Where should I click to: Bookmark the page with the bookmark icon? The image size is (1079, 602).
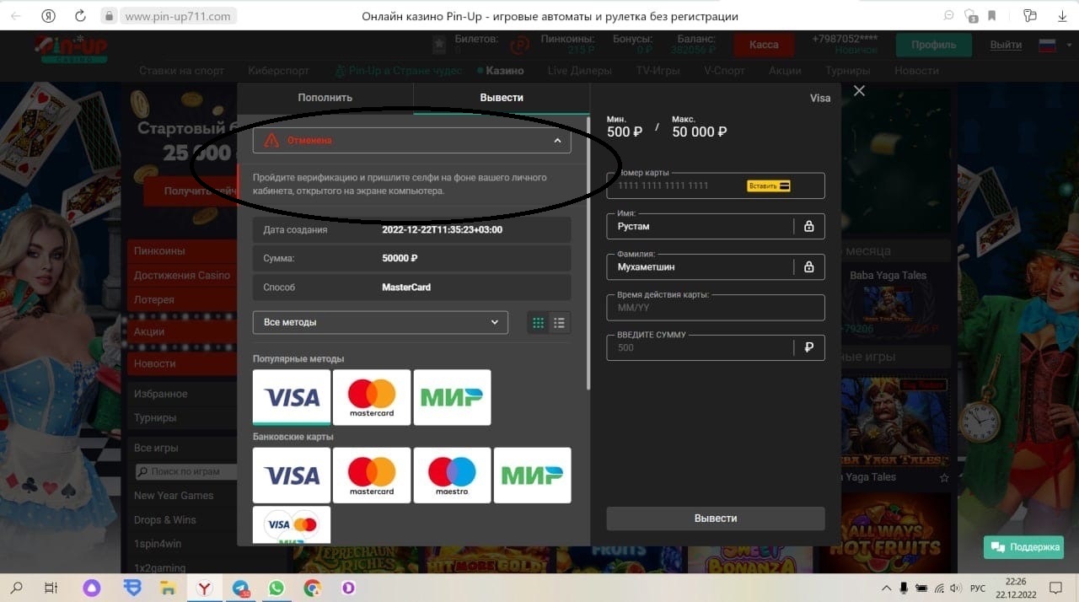(x=993, y=15)
